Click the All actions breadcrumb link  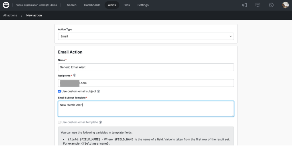point(10,15)
